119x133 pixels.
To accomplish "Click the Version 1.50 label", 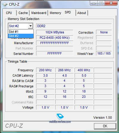I will coord(103,117).
